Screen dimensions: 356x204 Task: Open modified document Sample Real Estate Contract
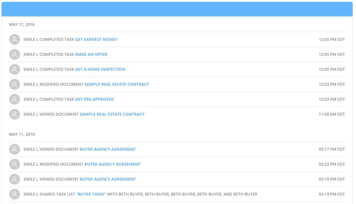pyautogui.click(x=117, y=84)
